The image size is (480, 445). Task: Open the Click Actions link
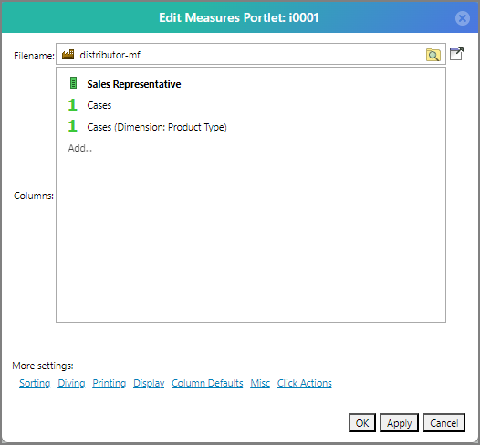tap(304, 383)
